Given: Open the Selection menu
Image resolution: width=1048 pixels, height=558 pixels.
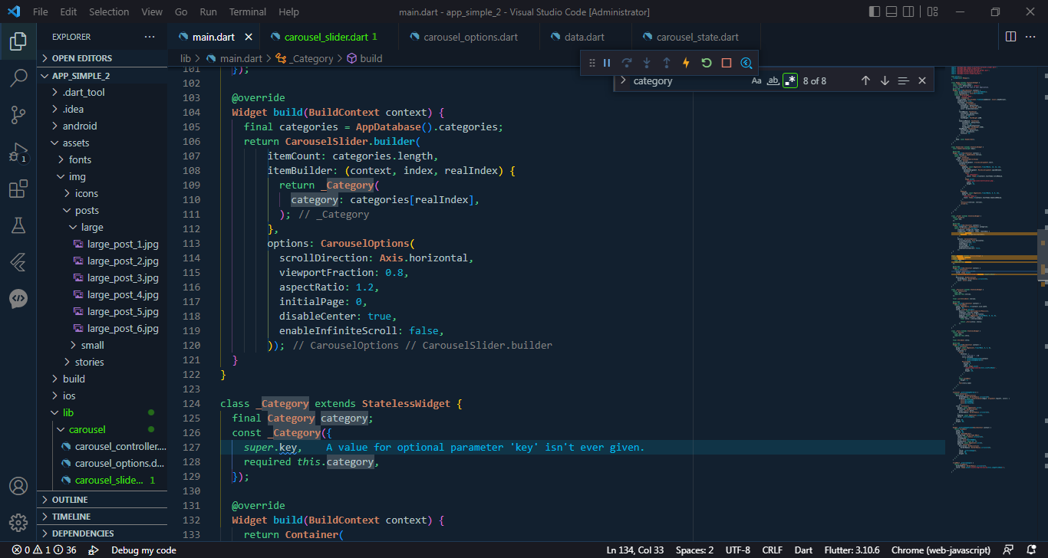Looking at the screenshot, I should click(x=109, y=11).
